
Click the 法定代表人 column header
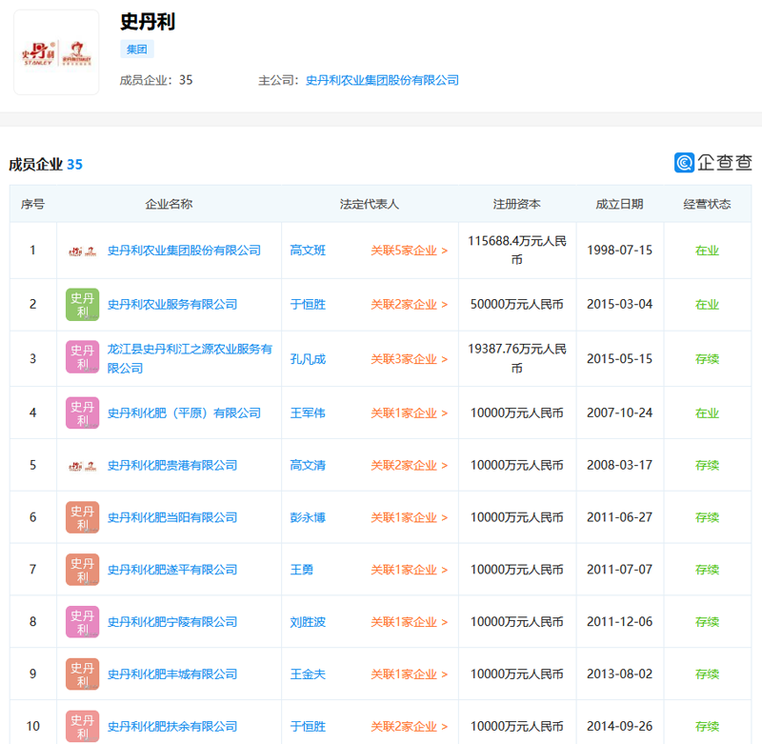coord(370,204)
